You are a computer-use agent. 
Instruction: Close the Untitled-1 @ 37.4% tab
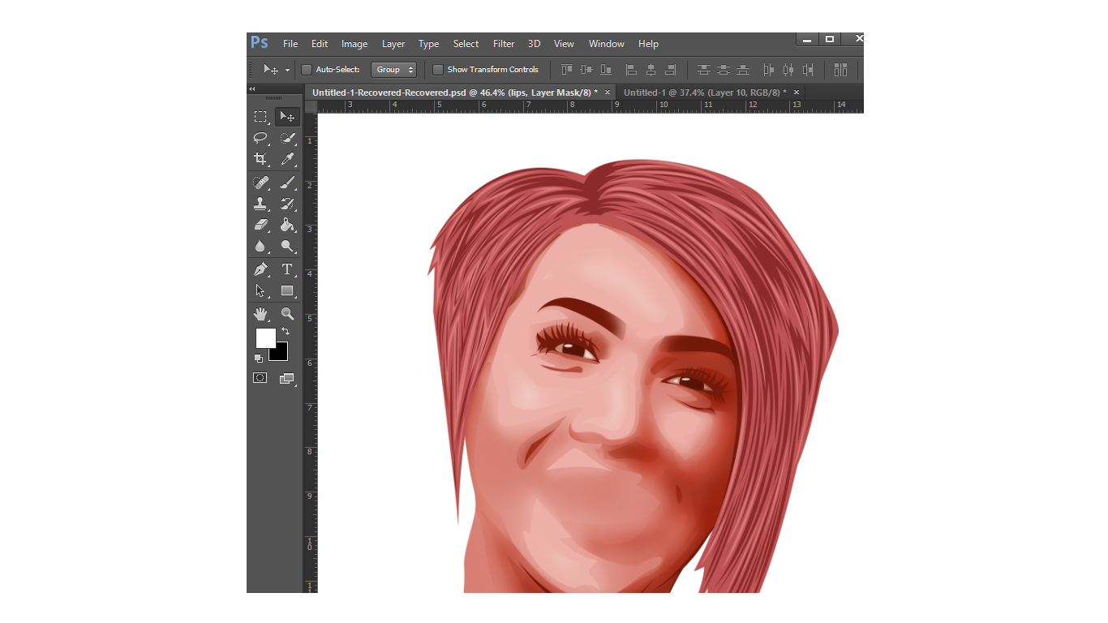[x=797, y=92]
